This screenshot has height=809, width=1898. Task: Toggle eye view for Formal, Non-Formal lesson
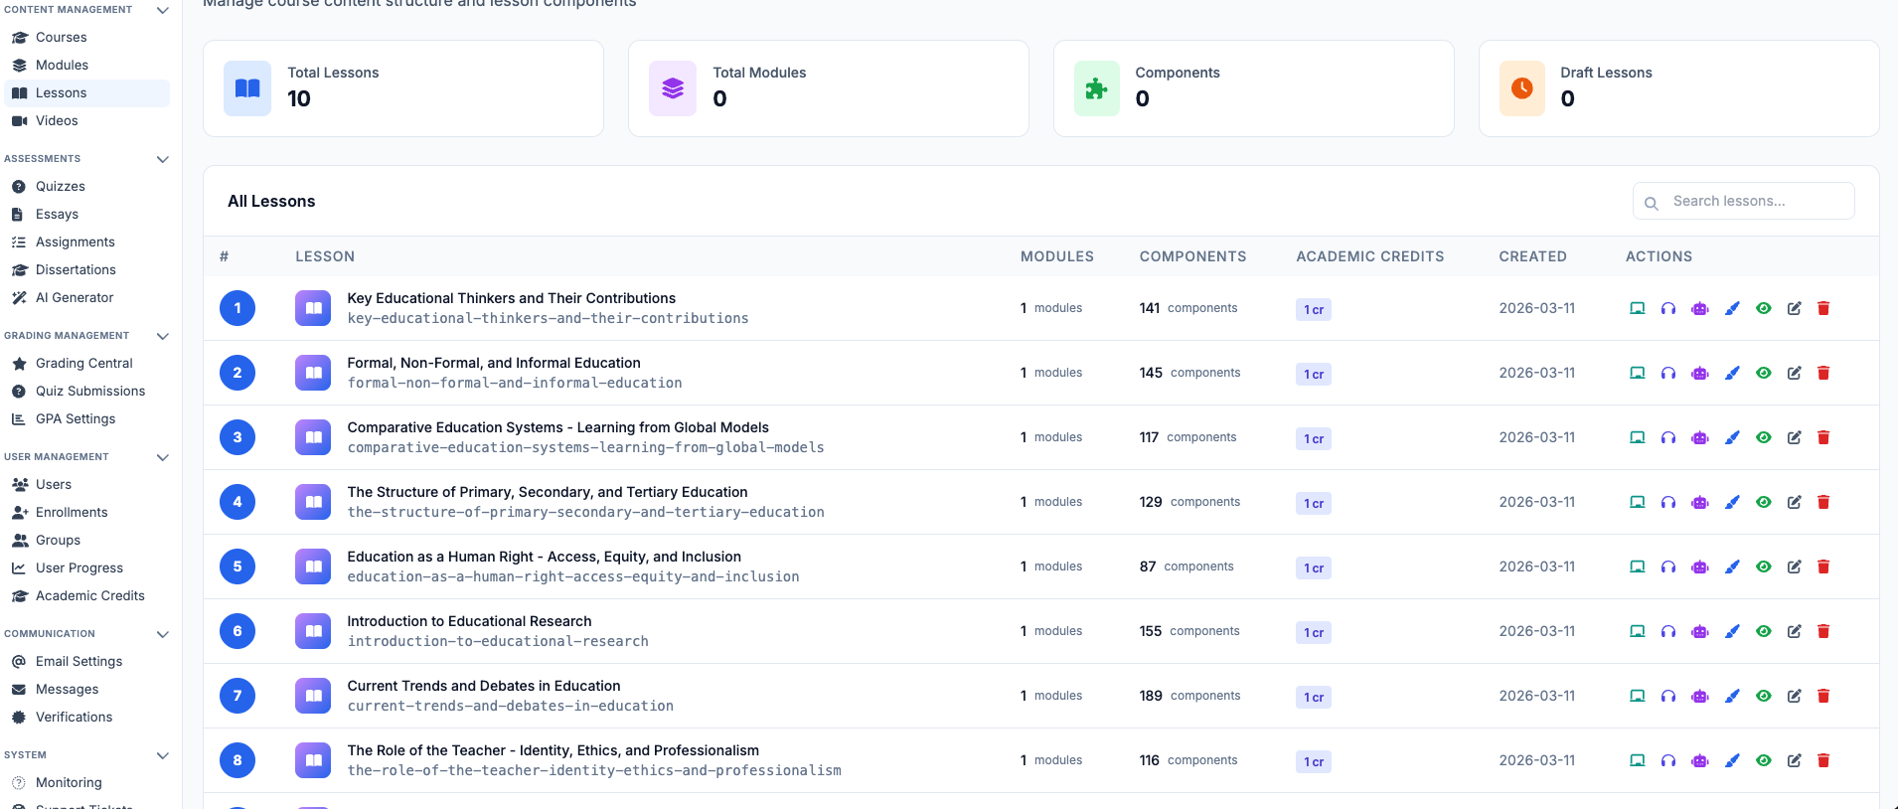click(1763, 373)
